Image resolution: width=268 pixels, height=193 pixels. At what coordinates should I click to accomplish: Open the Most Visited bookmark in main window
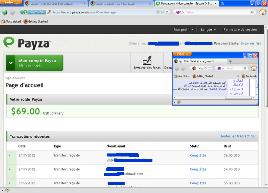tap(11, 21)
